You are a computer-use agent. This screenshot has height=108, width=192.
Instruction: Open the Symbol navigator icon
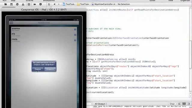[11, 4]
